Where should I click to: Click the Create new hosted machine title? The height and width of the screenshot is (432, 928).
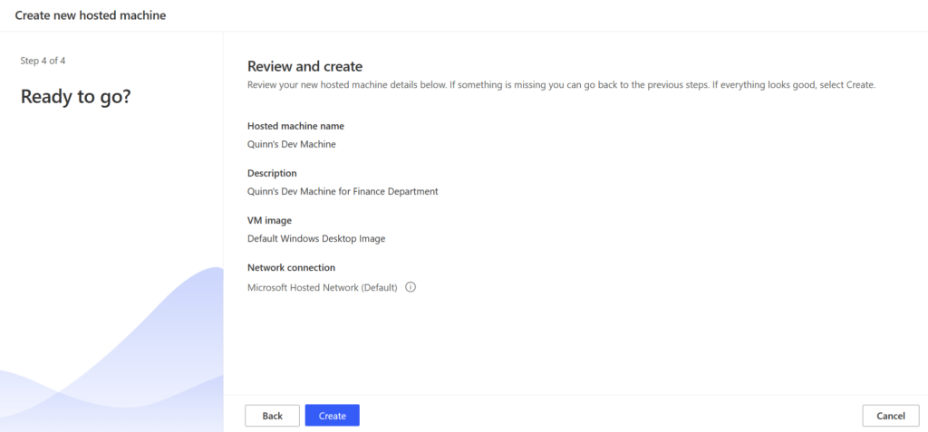[91, 15]
